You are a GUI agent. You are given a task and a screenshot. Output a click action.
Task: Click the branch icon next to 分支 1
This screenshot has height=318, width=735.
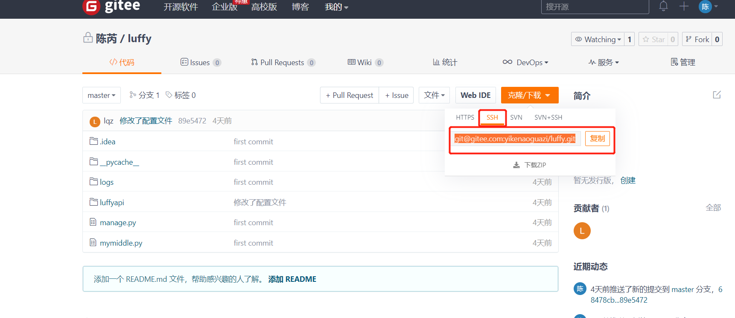[133, 95]
